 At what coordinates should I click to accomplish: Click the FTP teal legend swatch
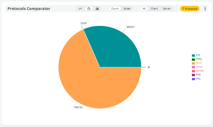(193, 55)
